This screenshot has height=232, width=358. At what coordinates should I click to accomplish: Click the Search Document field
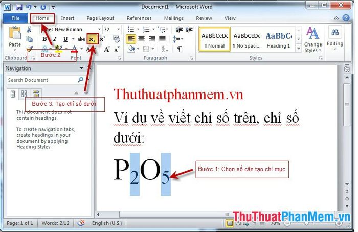tap(42, 80)
